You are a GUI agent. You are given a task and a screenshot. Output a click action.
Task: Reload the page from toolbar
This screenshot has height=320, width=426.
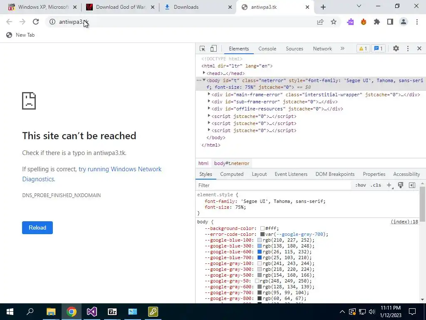(x=36, y=22)
